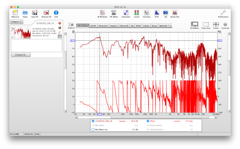The height and width of the screenshot is (149, 240).
Task: Capture the current graph image
Action: pyautogui.click(x=71, y=25)
